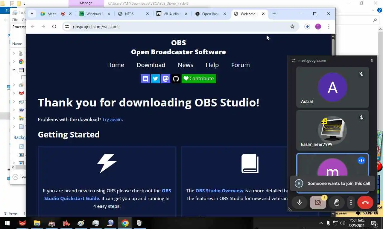The width and height of the screenshot is (383, 229).
Task: Expand the Chrome process row in Task Manager
Action: coord(14,62)
